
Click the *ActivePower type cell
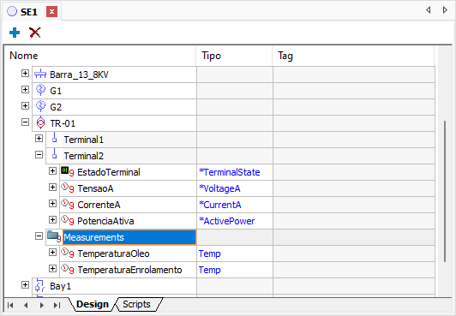[235, 221]
